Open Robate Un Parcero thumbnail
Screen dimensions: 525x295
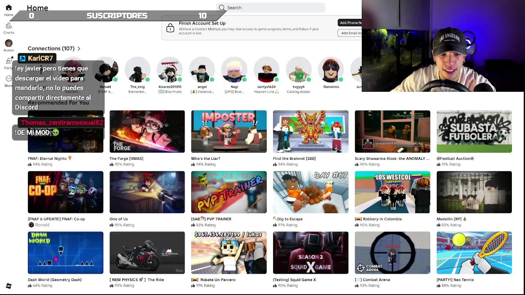click(229, 253)
